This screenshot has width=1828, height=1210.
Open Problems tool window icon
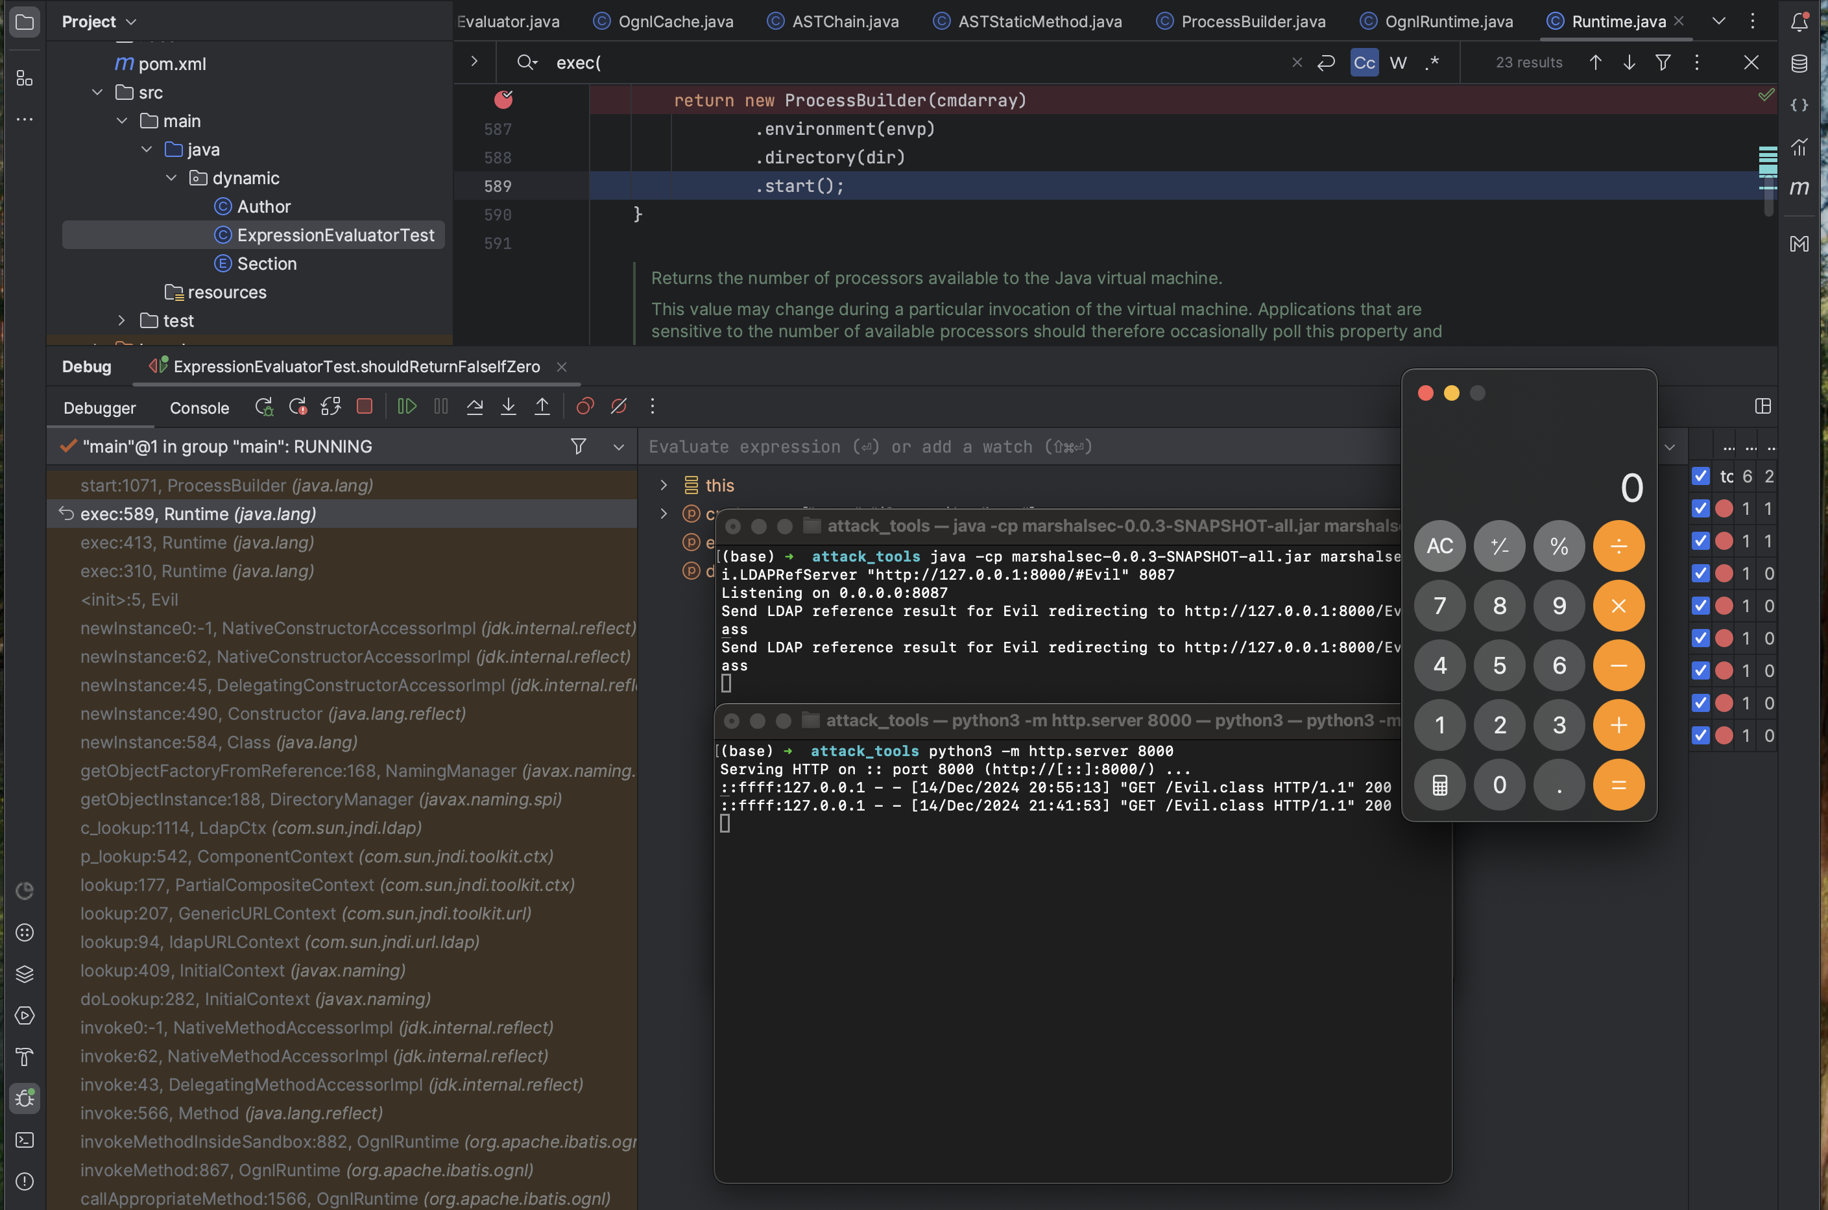25,1181
